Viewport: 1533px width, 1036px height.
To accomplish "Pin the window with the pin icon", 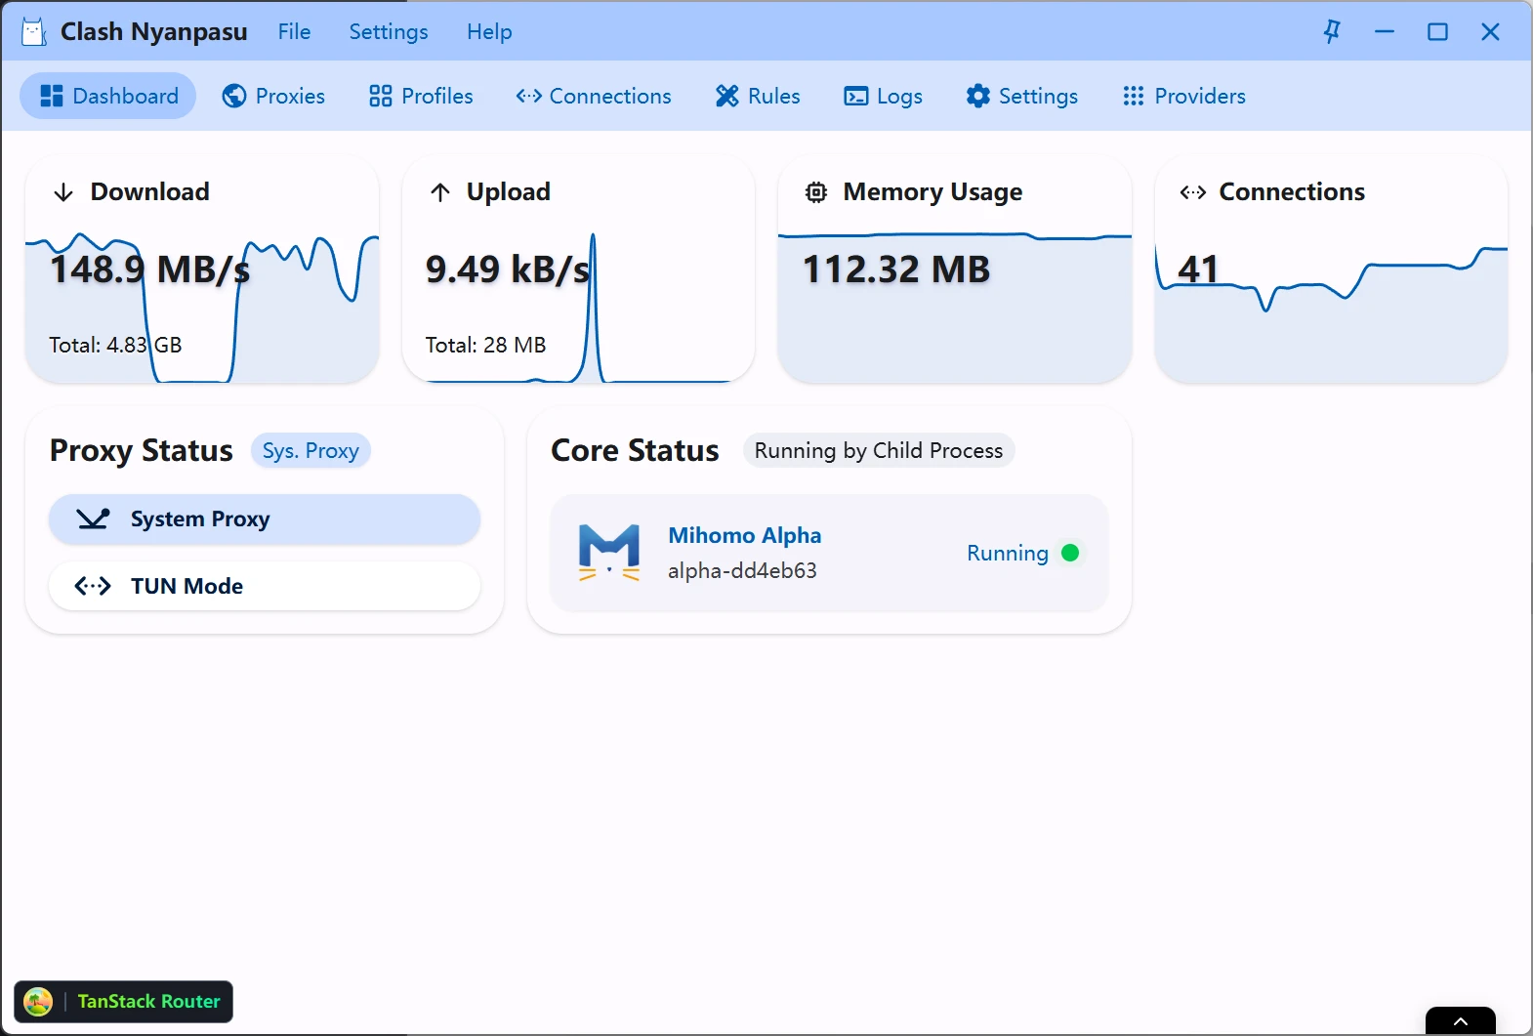I will click(1332, 32).
